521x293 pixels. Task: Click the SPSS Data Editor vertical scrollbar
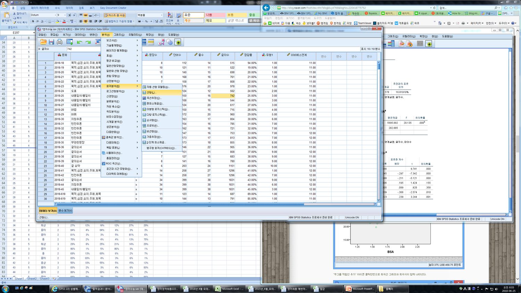click(x=379, y=131)
